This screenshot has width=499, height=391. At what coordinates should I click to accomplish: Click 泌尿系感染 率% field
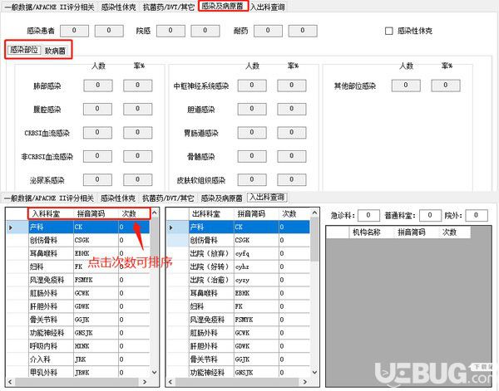click(138, 179)
